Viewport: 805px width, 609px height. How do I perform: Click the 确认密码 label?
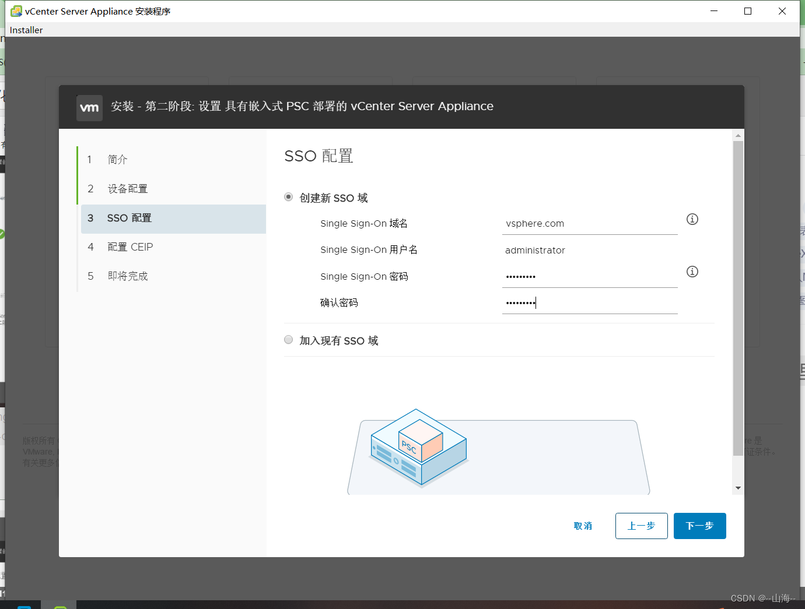pyautogui.click(x=339, y=302)
